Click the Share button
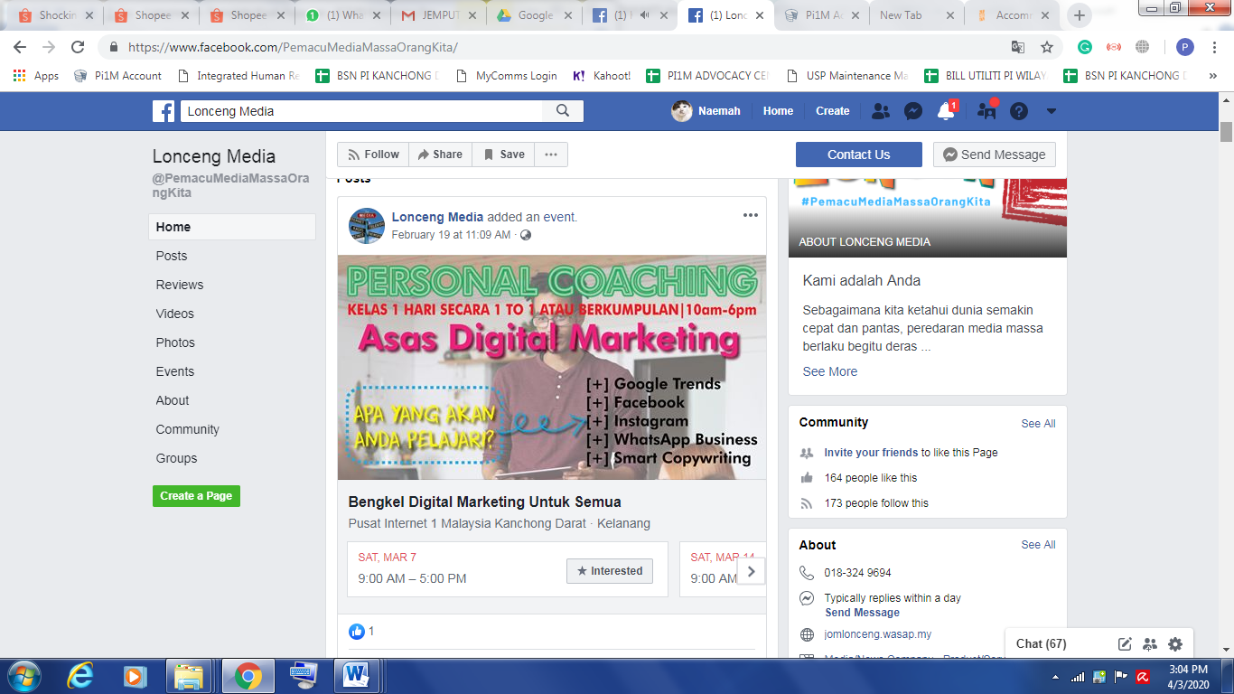The image size is (1234, 694). (x=440, y=155)
